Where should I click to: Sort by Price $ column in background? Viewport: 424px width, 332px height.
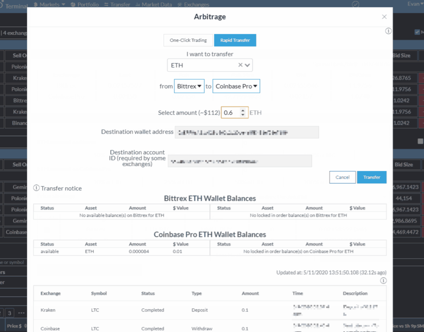pos(17,326)
